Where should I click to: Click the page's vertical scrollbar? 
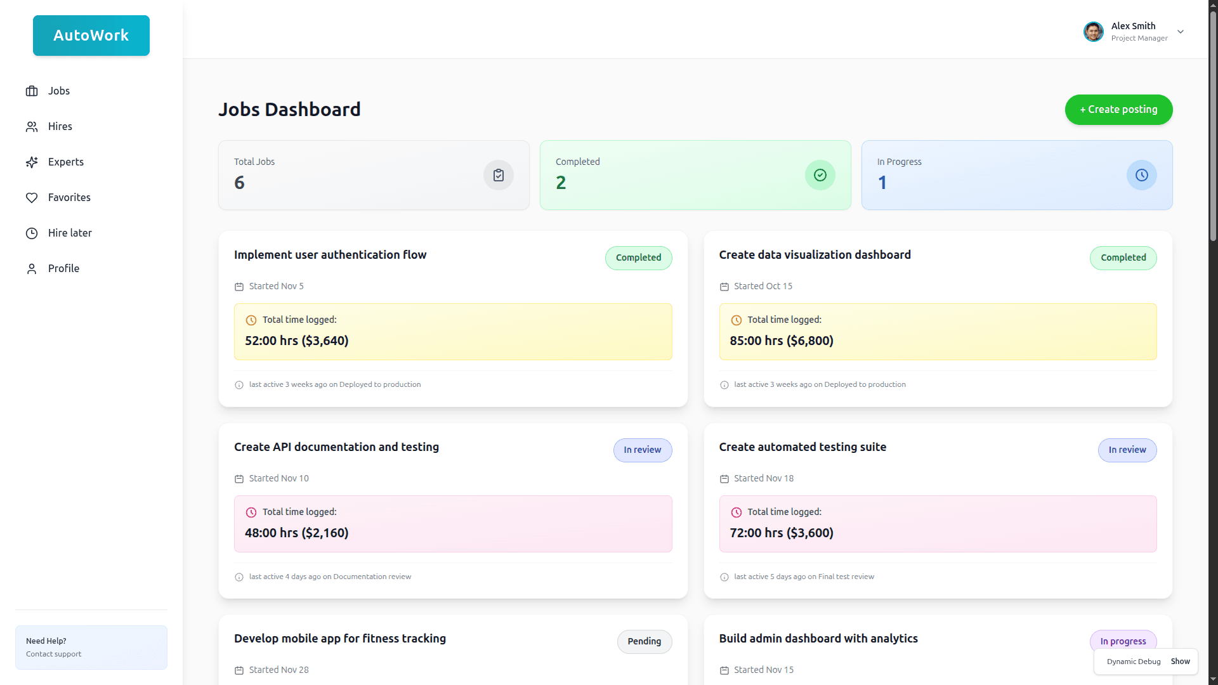pos(1213,127)
